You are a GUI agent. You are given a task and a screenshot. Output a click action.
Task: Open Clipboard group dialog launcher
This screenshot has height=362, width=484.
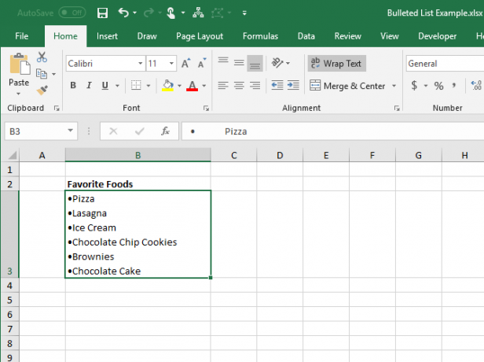point(57,108)
